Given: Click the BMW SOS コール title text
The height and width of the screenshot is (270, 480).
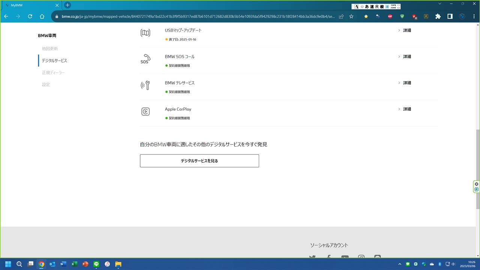Looking at the screenshot, I should pos(180,57).
